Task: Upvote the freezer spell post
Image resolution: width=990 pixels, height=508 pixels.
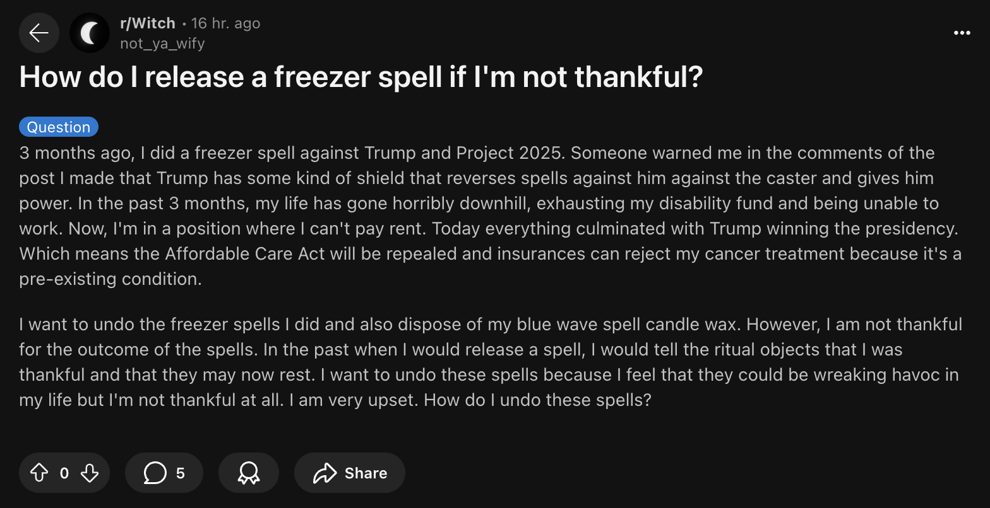Action: click(39, 473)
